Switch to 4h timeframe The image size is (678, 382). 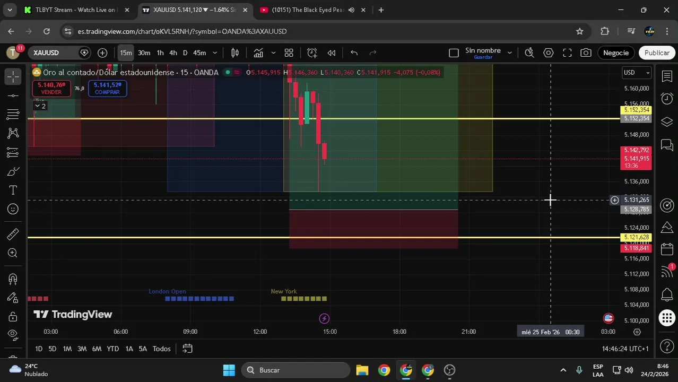(173, 53)
